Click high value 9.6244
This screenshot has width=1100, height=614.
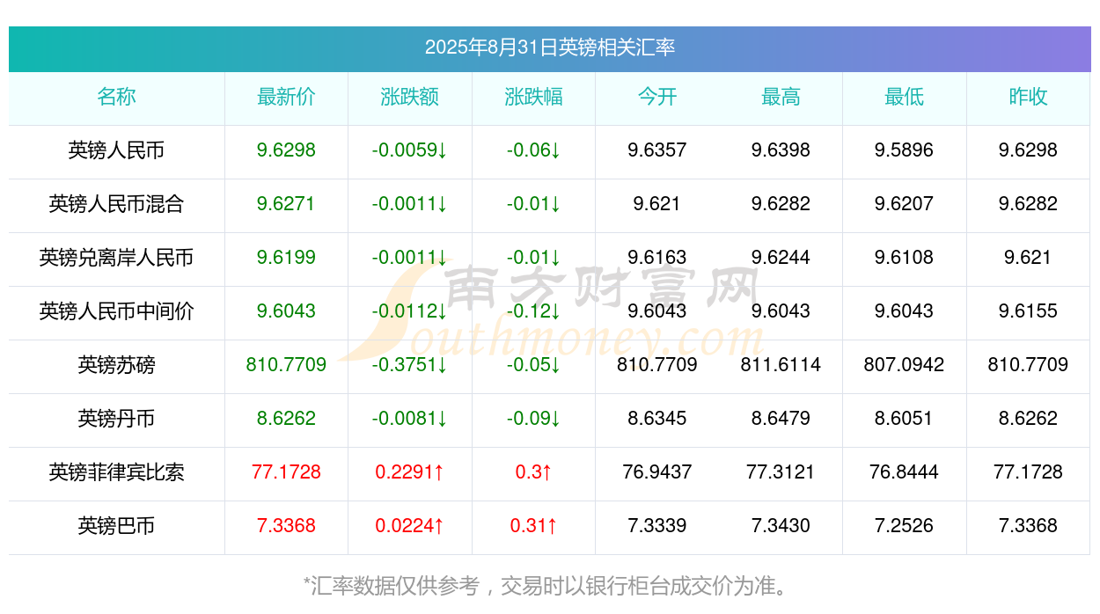pos(781,258)
